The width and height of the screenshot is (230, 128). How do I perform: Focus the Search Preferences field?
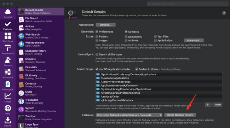coord(188,4)
